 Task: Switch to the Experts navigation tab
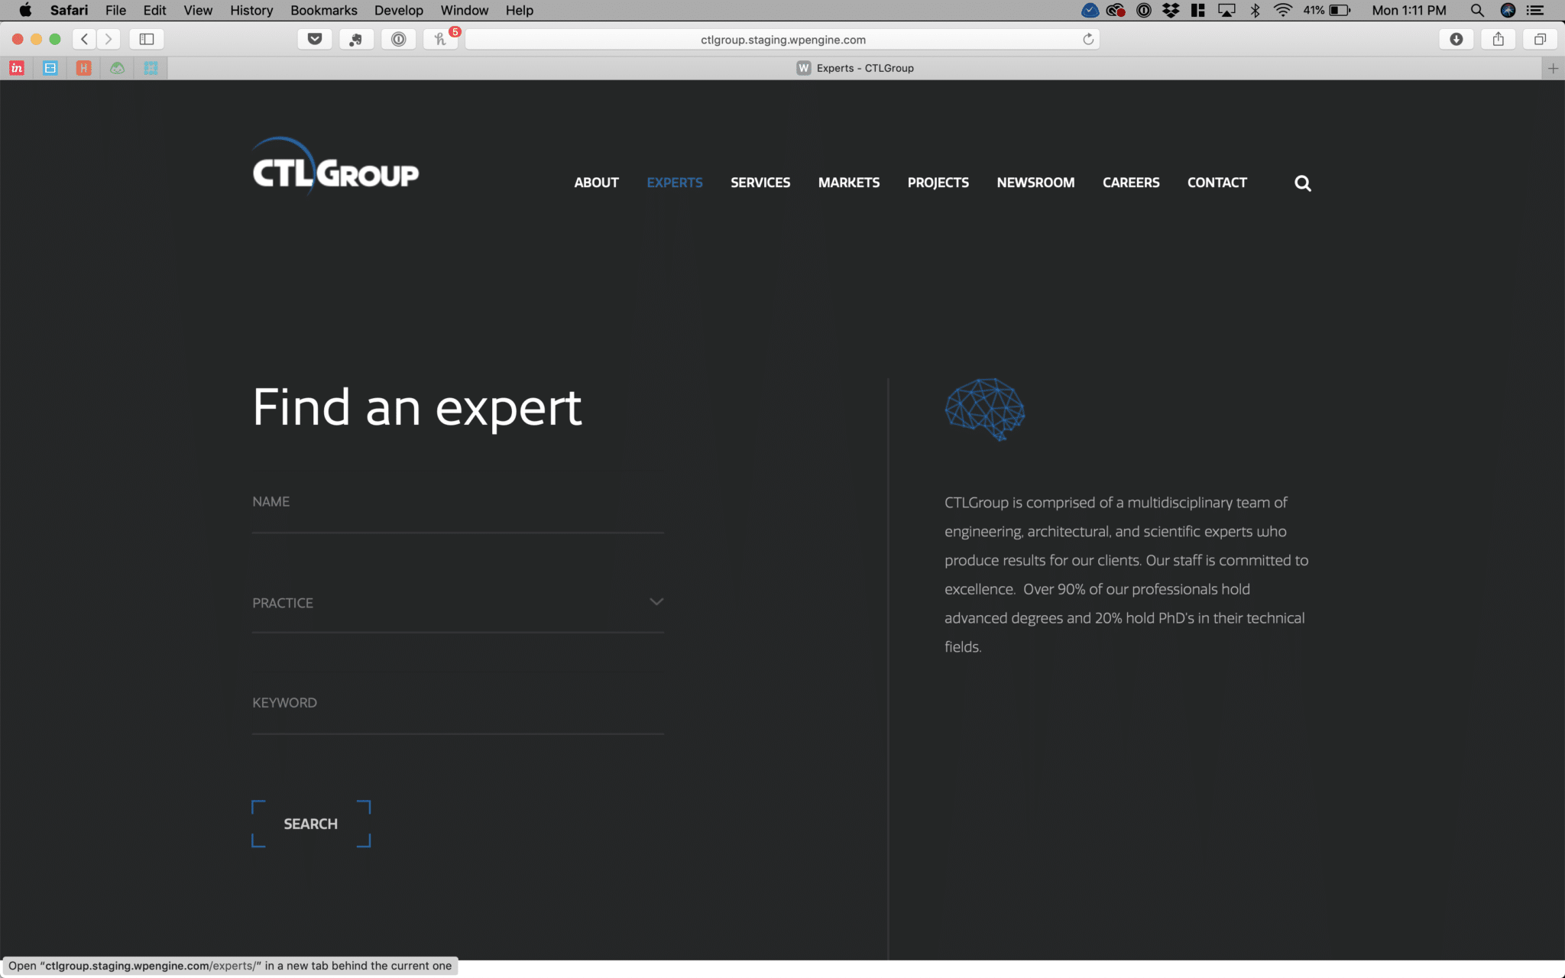pyautogui.click(x=675, y=183)
